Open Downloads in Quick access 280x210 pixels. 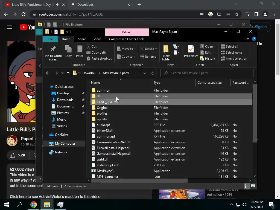click(x=65, y=100)
